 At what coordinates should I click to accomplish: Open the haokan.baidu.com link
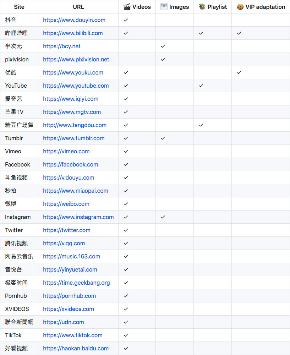point(76,348)
